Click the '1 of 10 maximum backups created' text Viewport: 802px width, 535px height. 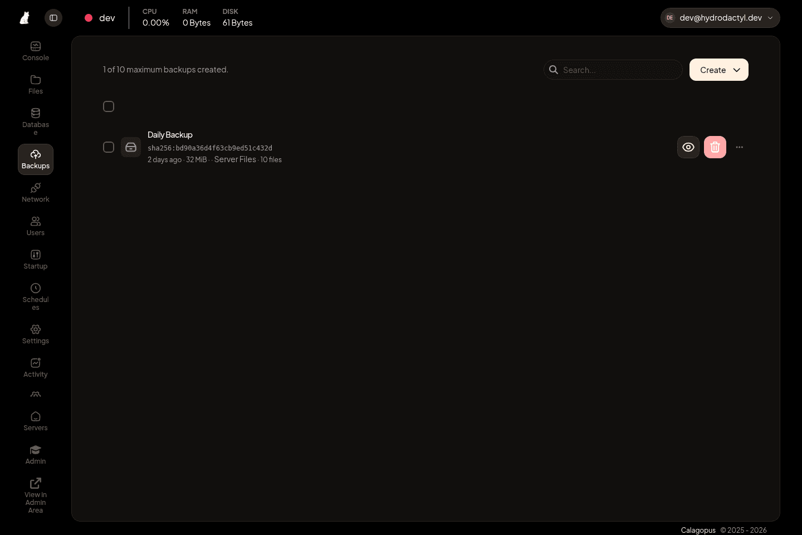(165, 70)
